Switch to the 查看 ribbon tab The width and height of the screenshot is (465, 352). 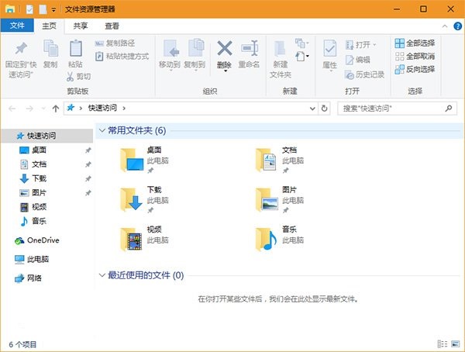(x=112, y=26)
